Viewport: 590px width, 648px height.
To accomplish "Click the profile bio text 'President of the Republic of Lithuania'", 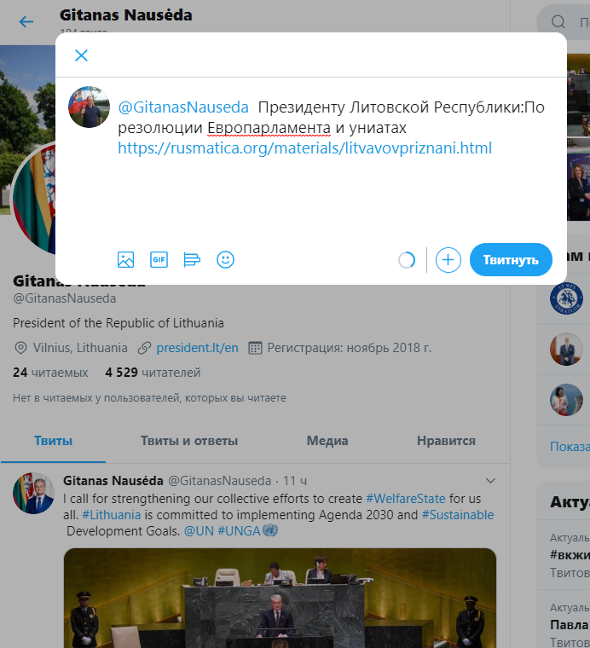I will click(x=119, y=323).
